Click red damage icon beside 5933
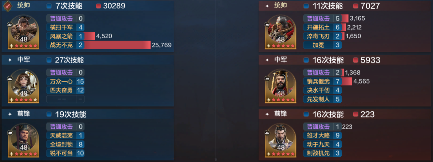The height and width of the screenshot is (162, 433). point(356,60)
